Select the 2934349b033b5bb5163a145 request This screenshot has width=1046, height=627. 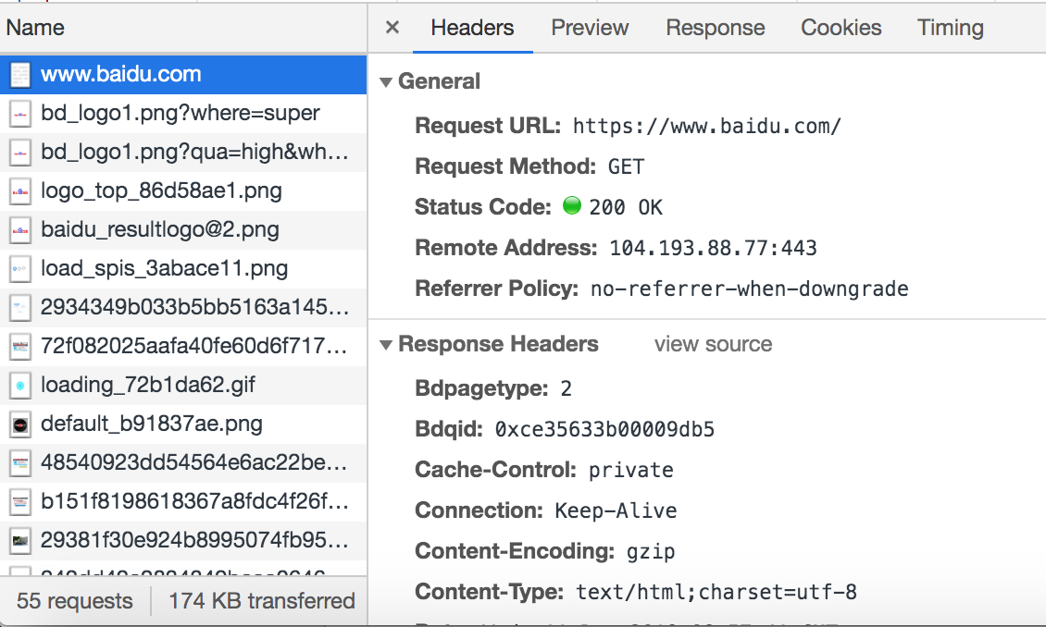pos(183,306)
